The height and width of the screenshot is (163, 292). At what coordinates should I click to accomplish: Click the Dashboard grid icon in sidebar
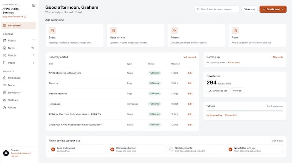[5, 26]
